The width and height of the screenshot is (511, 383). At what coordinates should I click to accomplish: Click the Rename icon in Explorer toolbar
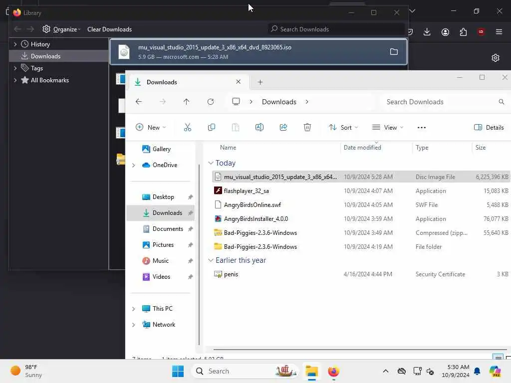pos(259,127)
